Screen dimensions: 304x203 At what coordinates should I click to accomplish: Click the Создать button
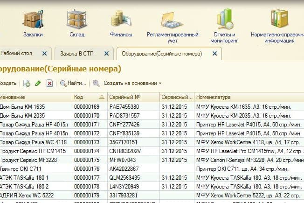(8, 83)
